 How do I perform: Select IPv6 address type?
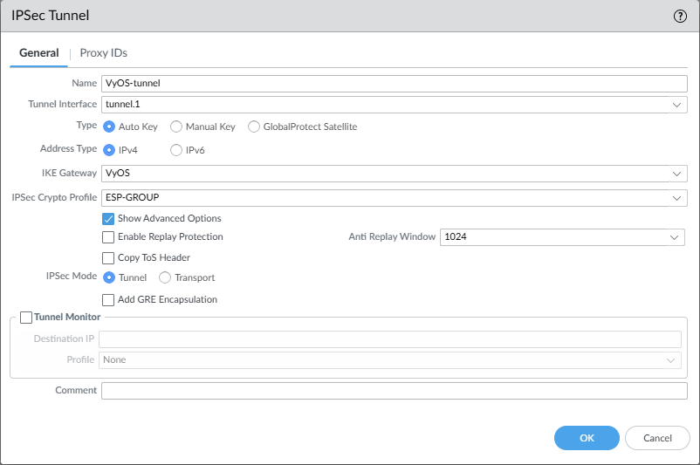click(176, 150)
